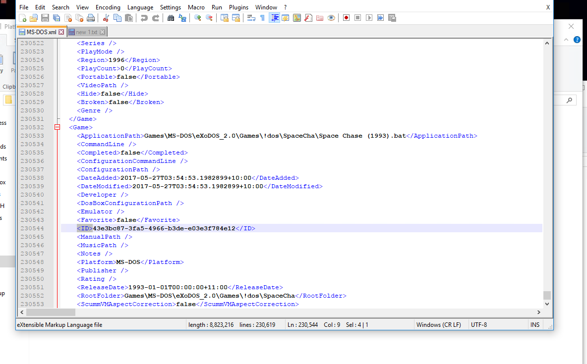Click the user defined language icon
The width and height of the screenshot is (587, 364).
(x=285, y=18)
